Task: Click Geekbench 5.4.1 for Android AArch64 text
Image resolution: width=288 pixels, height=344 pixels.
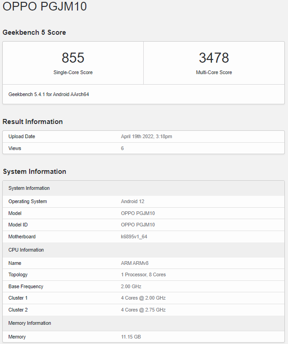Action: tap(48, 94)
